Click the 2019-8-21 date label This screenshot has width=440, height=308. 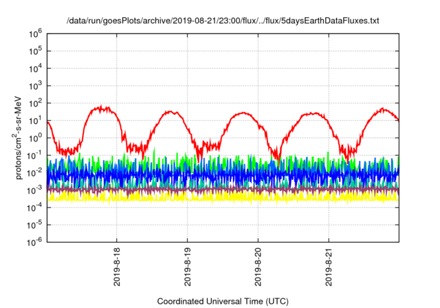(329, 267)
